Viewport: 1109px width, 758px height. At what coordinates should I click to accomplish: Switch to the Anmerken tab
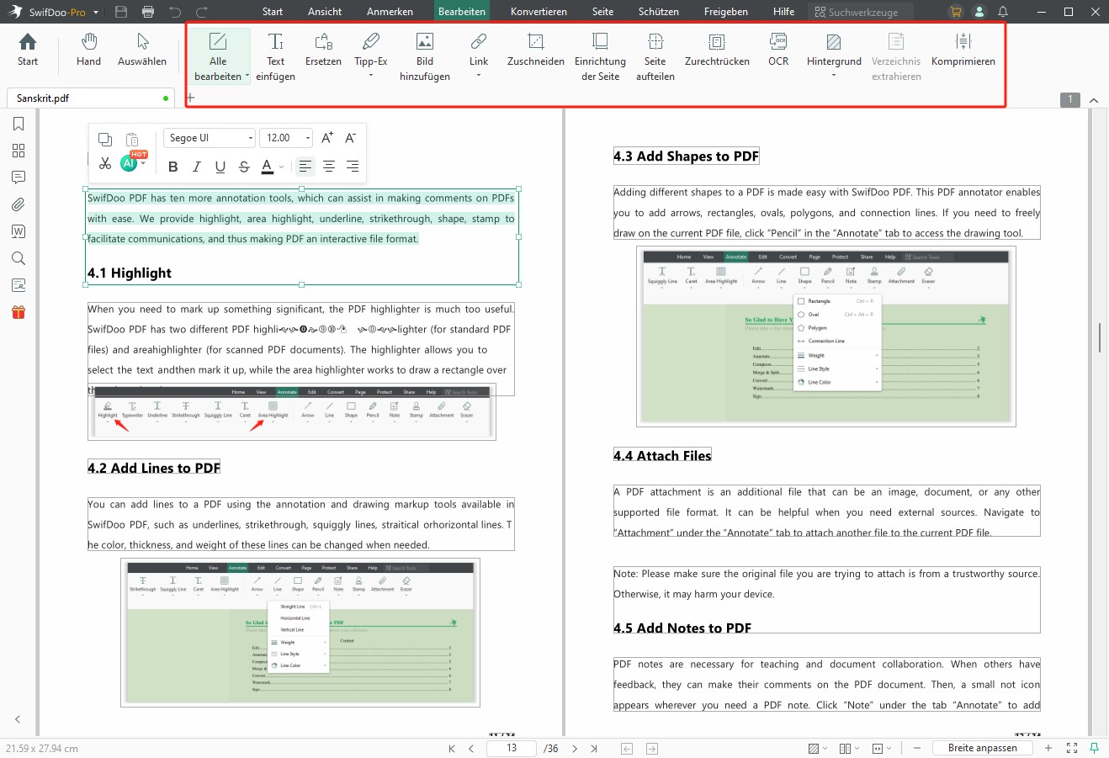click(390, 12)
